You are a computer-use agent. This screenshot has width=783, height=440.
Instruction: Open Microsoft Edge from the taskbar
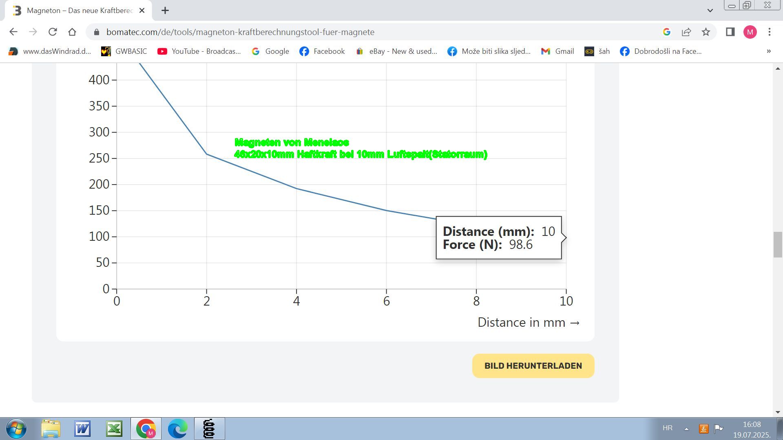click(x=177, y=429)
